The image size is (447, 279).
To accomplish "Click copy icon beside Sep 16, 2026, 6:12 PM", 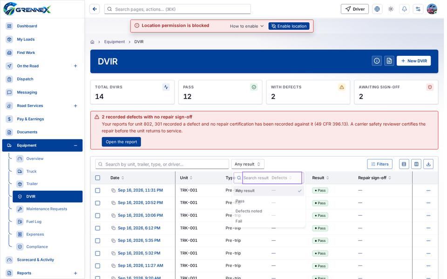I will click(x=114, y=228).
